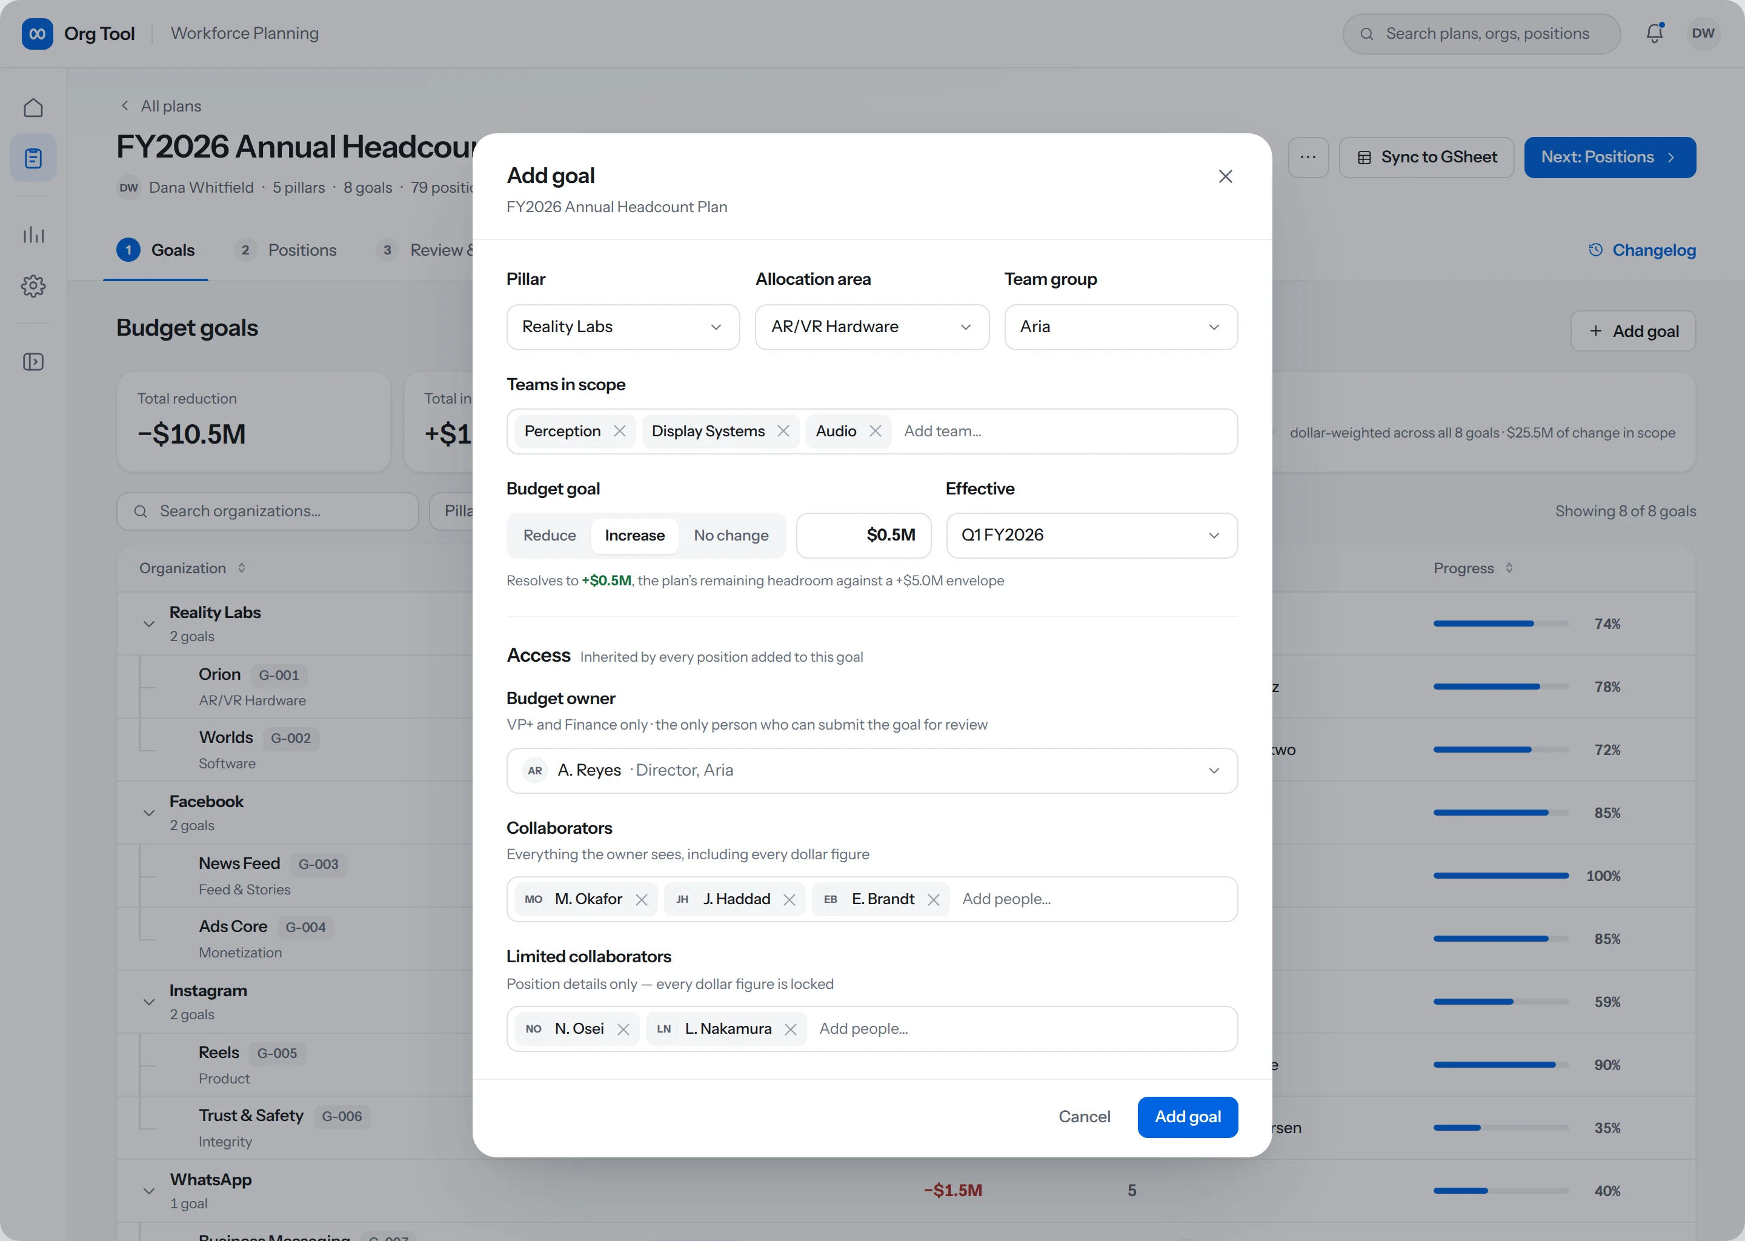Open the DW user avatar menu
The height and width of the screenshot is (1241, 1745).
(1703, 33)
